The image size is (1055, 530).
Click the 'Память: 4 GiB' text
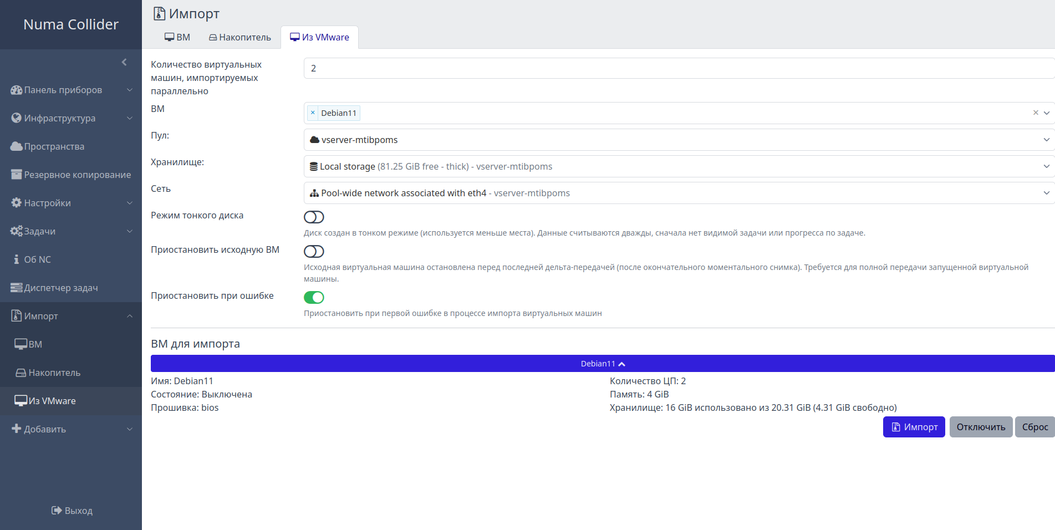[639, 394]
